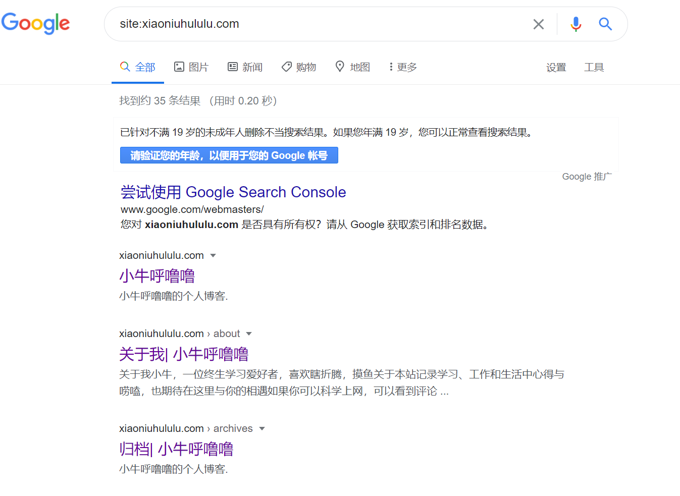Click the 已针对不满 19 岁 notice text

point(327,133)
